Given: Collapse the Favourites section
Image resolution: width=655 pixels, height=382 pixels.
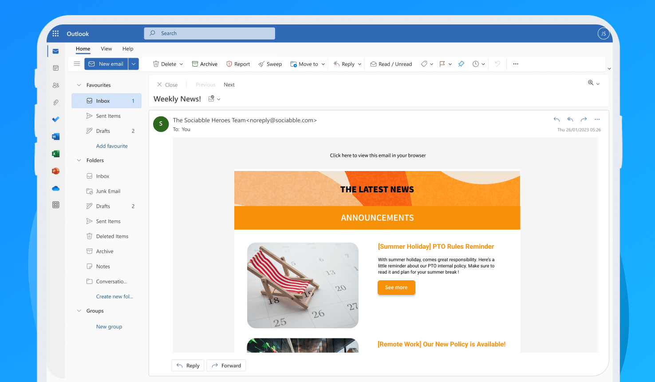Looking at the screenshot, I should click(x=79, y=85).
